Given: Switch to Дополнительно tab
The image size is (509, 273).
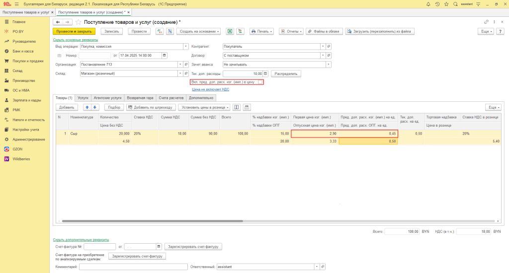Looking at the screenshot, I should click(x=201, y=98).
